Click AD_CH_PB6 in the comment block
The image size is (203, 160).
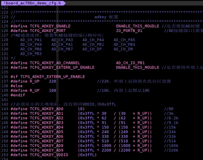coord(31,49)
